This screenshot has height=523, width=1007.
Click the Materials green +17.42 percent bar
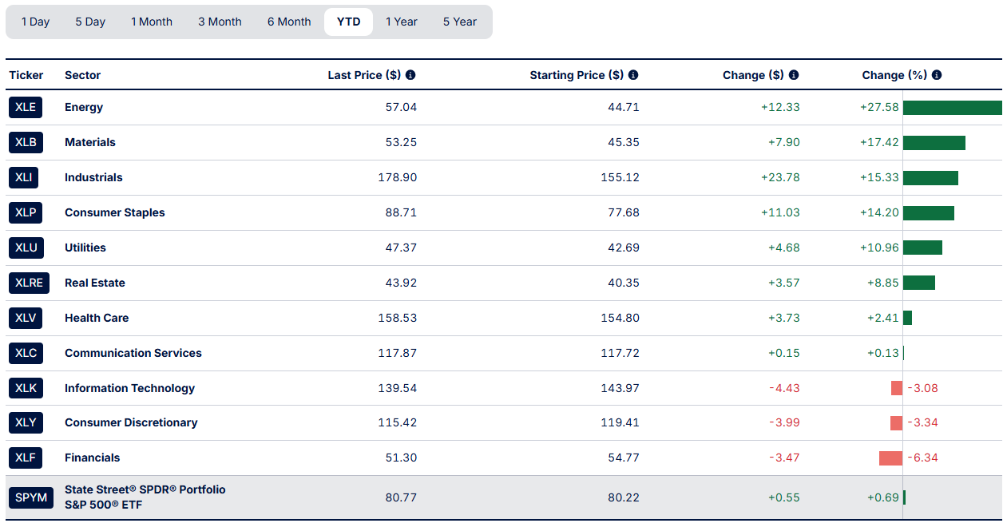click(x=934, y=143)
